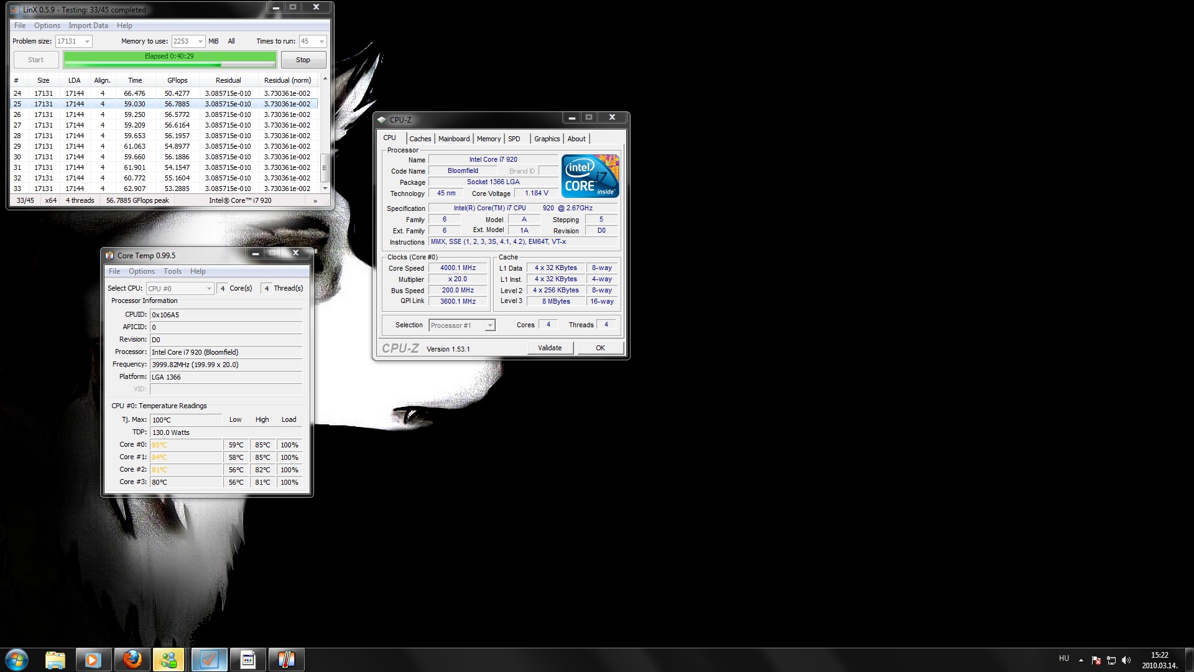Show hidden tray icons arrow
The width and height of the screenshot is (1194, 672).
click(1081, 660)
